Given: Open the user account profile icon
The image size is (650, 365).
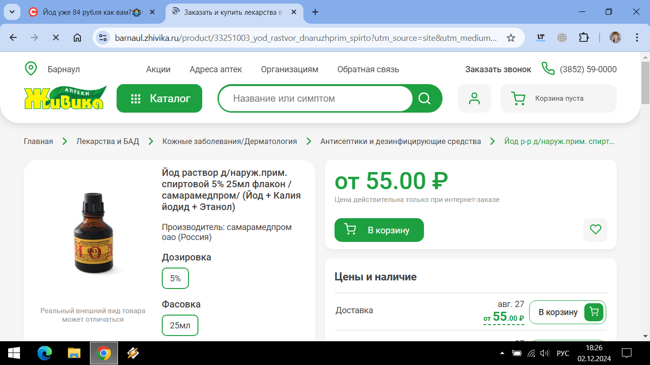Looking at the screenshot, I should coord(474,98).
